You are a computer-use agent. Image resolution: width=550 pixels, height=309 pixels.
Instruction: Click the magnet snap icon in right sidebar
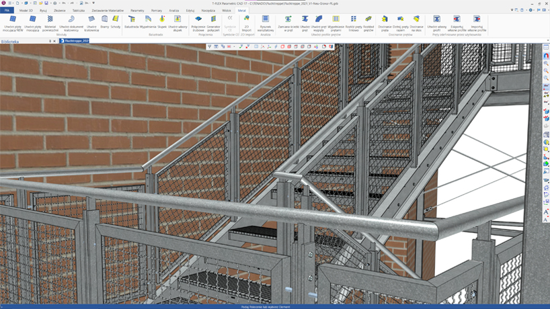pyautogui.click(x=546, y=56)
